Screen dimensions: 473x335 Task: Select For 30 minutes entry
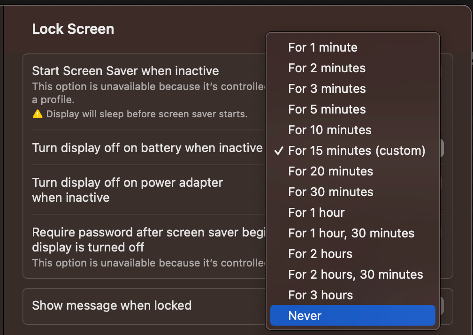pyautogui.click(x=353, y=192)
